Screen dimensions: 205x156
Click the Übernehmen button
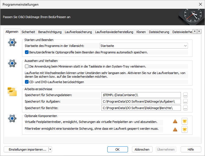(166, 149)
